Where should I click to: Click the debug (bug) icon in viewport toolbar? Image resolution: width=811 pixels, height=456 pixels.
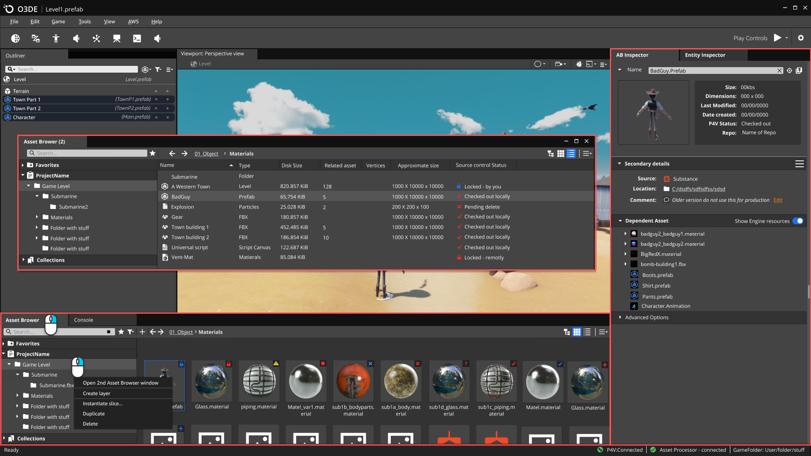(x=579, y=64)
